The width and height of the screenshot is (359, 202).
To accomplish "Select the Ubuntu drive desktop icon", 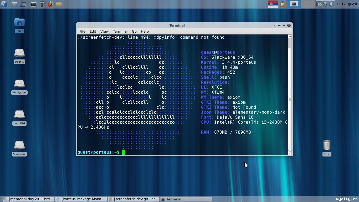I will coord(19,56).
